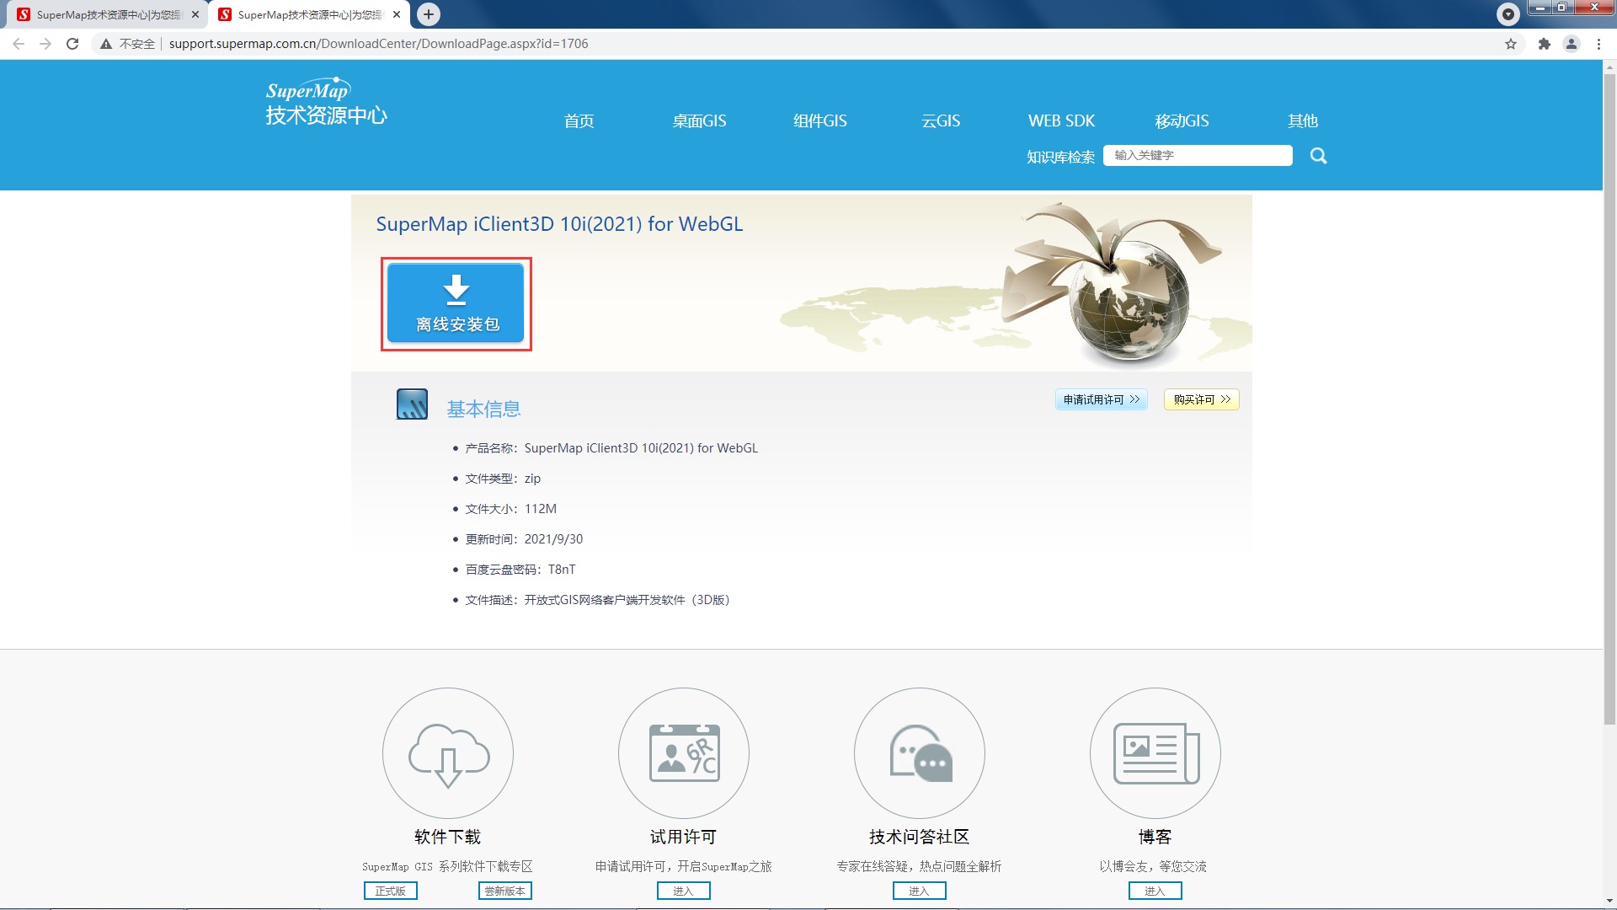Open a new browser tab
Image resolution: width=1617 pixels, height=910 pixels.
(429, 14)
